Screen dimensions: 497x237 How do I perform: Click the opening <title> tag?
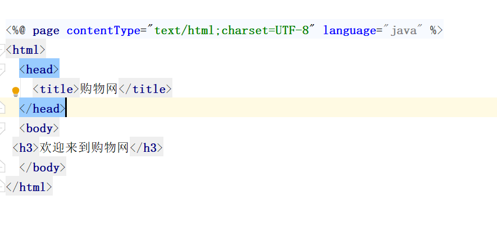coord(56,89)
